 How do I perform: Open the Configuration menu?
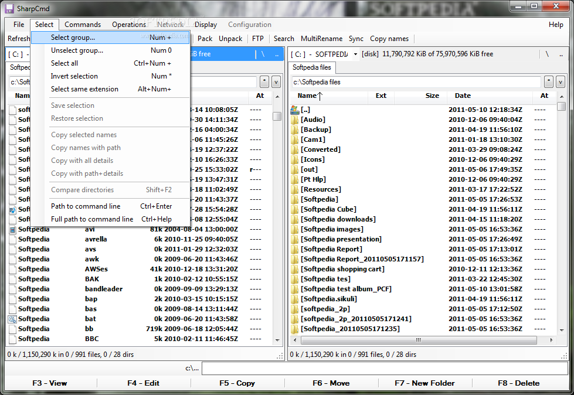click(250, 25)
